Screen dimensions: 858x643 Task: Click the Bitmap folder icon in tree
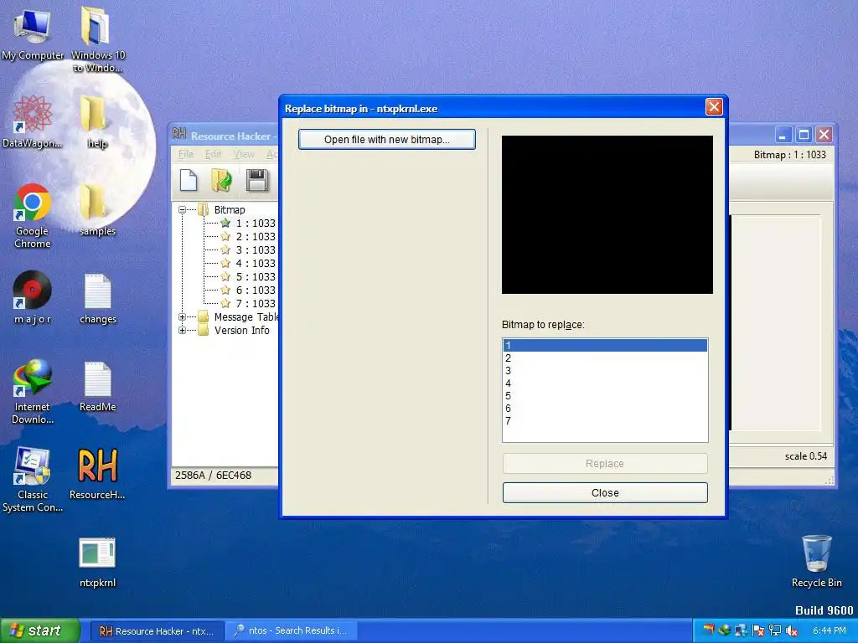[204, 209]
